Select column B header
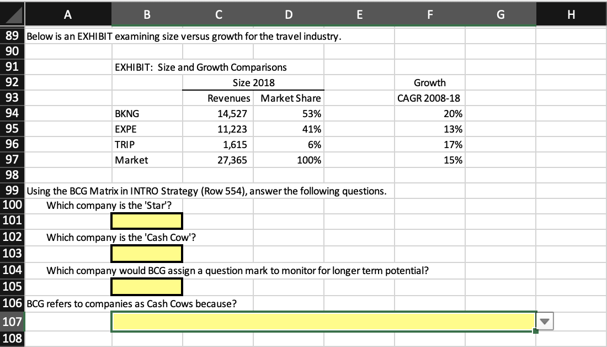 147,14
